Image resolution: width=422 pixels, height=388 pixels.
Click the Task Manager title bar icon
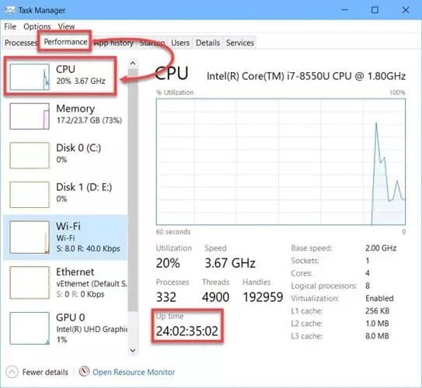tap(9, 10)
